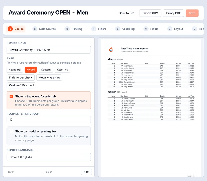This screenshot has height=181, width=207.
Task: Click the report preview page
Action: pyautogui.click(x=151, y=108)
